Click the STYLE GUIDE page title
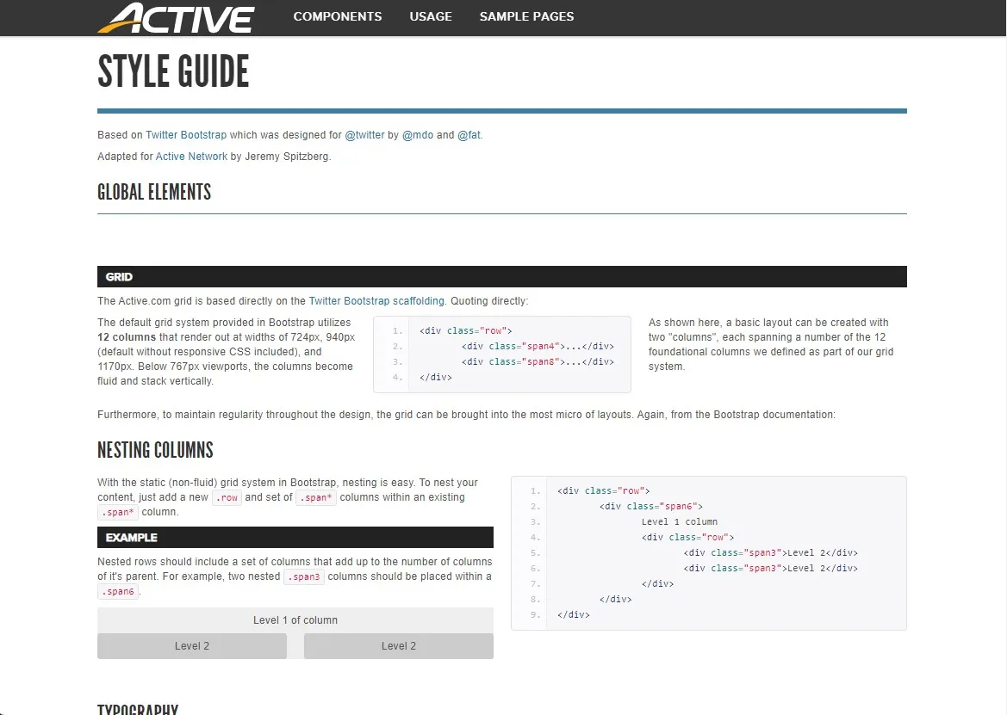The width and height of the screenshot is (1007, 715). [x=173, y=72]
